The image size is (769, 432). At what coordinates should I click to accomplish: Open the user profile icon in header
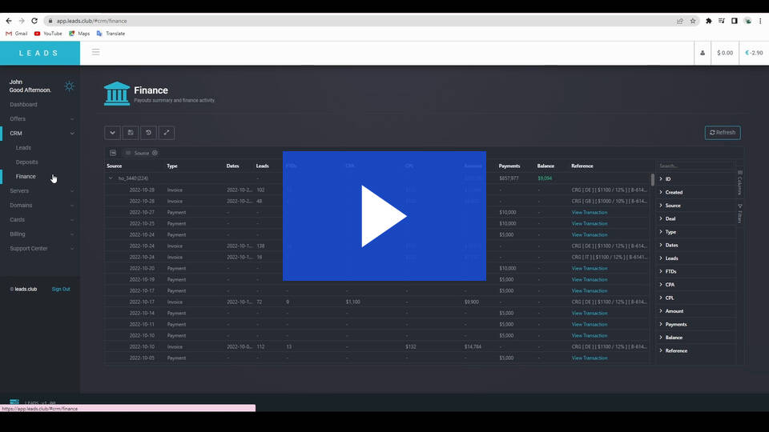pos(703,53)
